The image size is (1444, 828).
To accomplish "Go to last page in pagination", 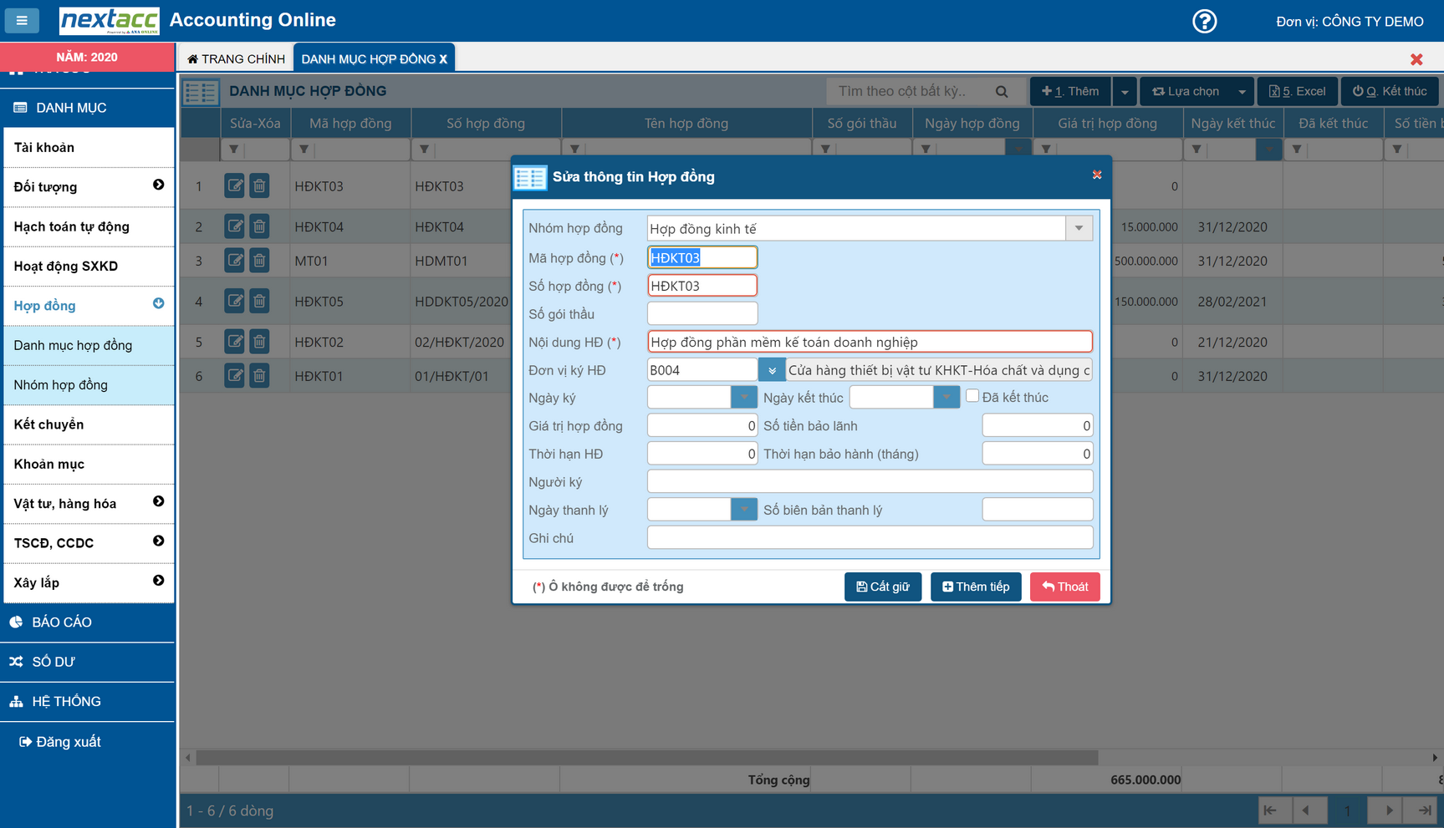I will coord(1424,810).
